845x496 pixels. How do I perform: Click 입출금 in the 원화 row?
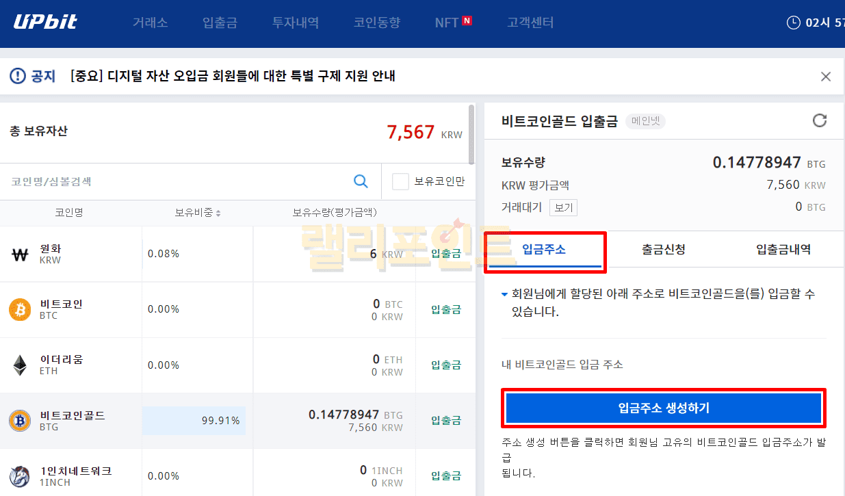[x=446, y=254]
